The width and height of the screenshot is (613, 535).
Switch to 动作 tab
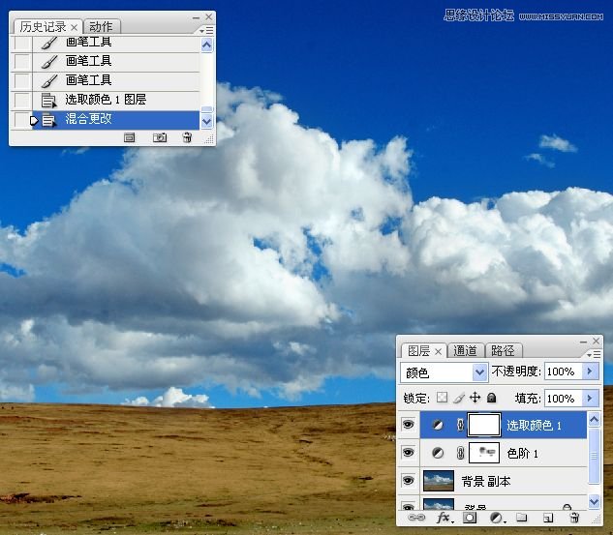coord(101,26)
